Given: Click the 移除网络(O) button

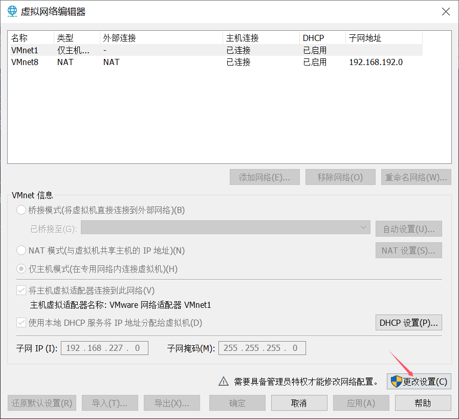Looking at the screenshot, I should click(x=340, y=177).
